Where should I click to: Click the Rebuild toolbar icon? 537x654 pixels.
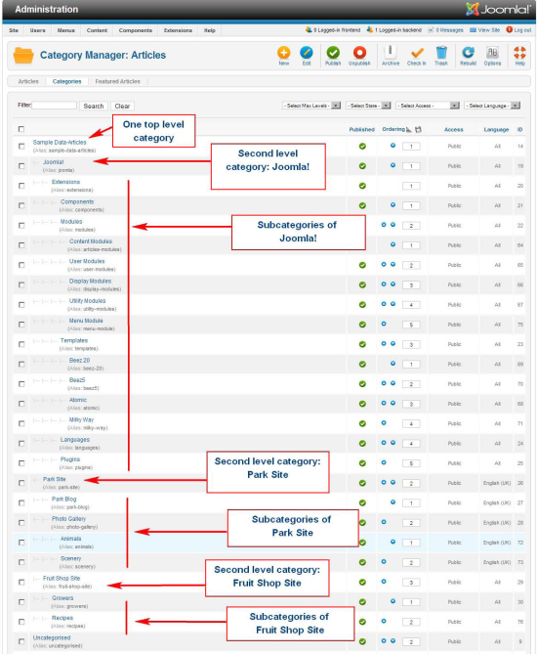[468, 53]
